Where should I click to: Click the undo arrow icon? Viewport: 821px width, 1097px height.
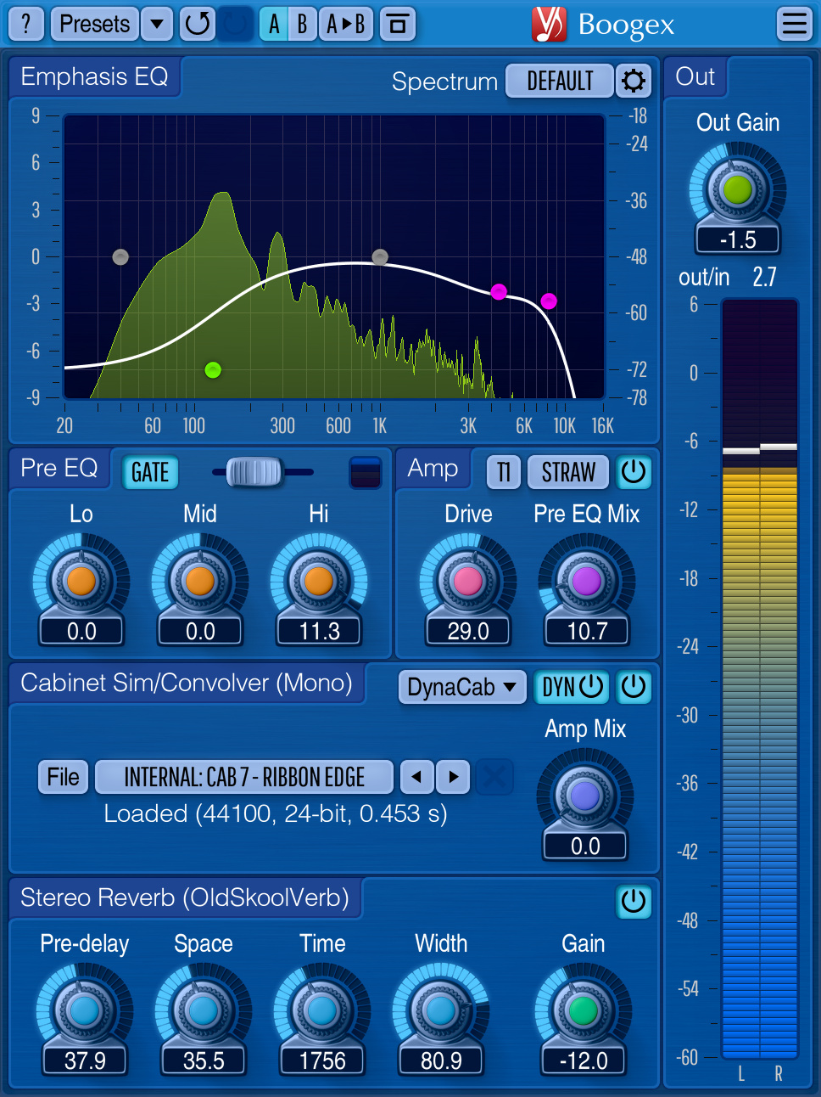click(x=197, y=24)
